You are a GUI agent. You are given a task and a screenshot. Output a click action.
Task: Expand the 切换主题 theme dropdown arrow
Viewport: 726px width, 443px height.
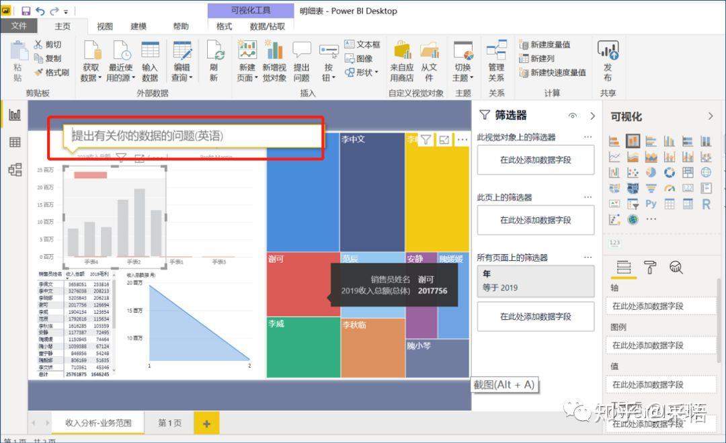click(473, 77)
